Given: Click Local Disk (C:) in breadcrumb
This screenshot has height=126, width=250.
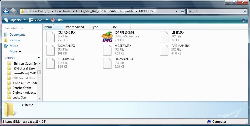Looking at the screenshot, I should pyautogui.click(x=40, y=11).
